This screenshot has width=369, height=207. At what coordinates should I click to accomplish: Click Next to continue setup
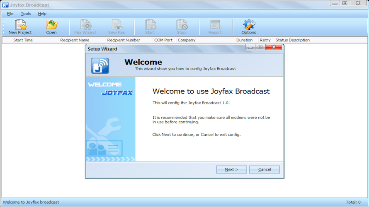tap(232, 169)
